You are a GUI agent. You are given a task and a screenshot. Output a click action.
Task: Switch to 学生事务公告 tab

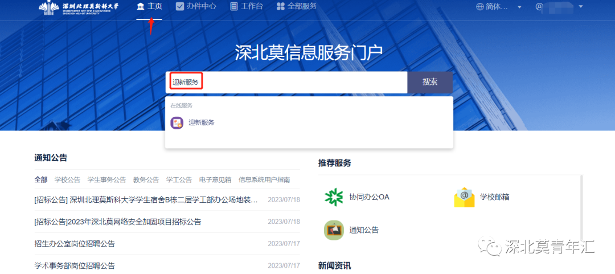tap(106, 179)
